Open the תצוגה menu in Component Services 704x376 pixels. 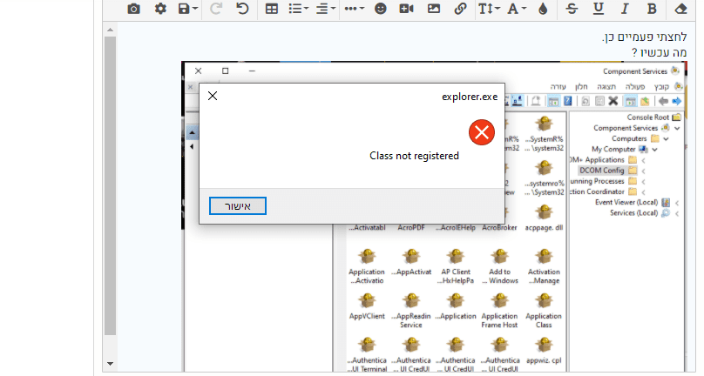(606, 86)
